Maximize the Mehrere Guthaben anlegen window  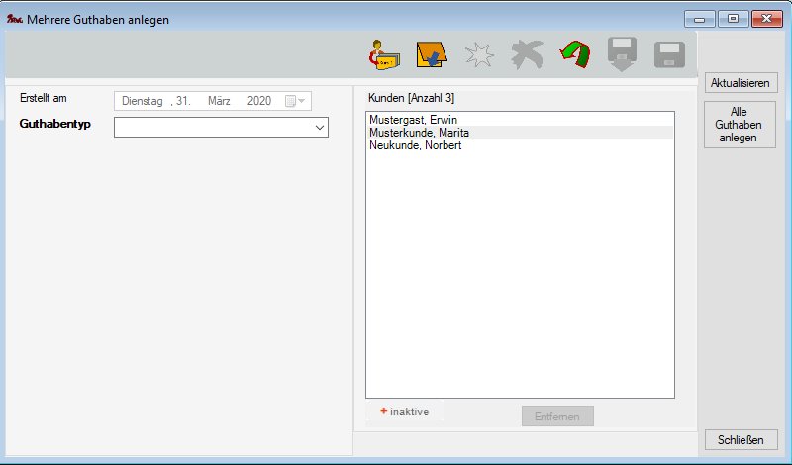[734, 19]
